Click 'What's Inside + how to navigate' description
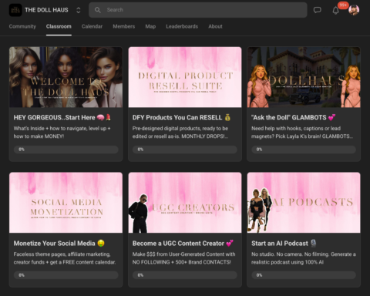370x296 pixels. (x=62, y=133)
